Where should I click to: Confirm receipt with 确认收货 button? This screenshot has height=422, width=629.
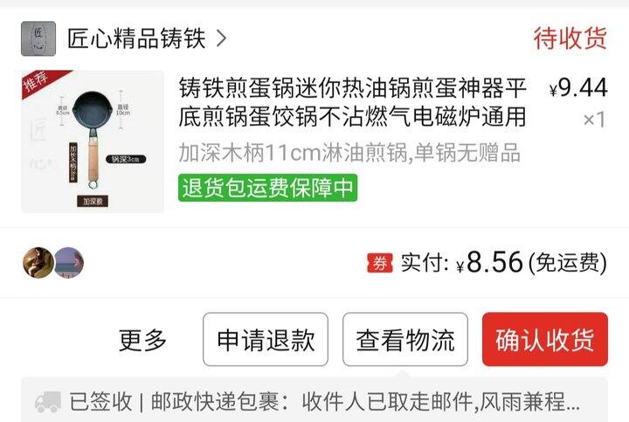545,339
